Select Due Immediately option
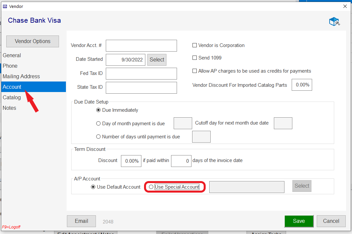 (x=98, y=110)
